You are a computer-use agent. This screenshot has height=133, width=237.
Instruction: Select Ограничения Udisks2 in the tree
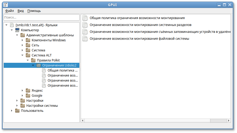coord(59,65)
